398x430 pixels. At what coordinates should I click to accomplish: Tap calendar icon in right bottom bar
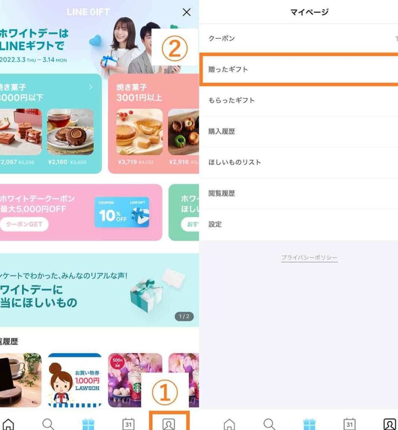pyautogui.click(x=349, y=424)
